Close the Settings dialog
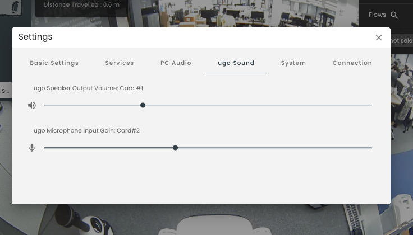 click(x=379, y=38)
